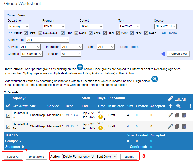Open the Agency/Site ALL dropdown
196x163 pixels.
47,40
